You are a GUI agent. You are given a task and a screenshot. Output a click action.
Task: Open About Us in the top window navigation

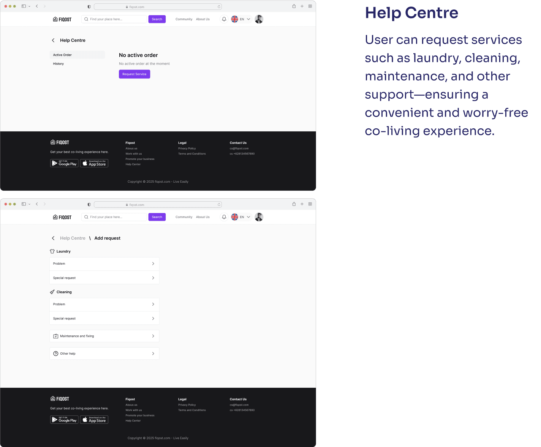pyautogui.click(x=203, y=19)
